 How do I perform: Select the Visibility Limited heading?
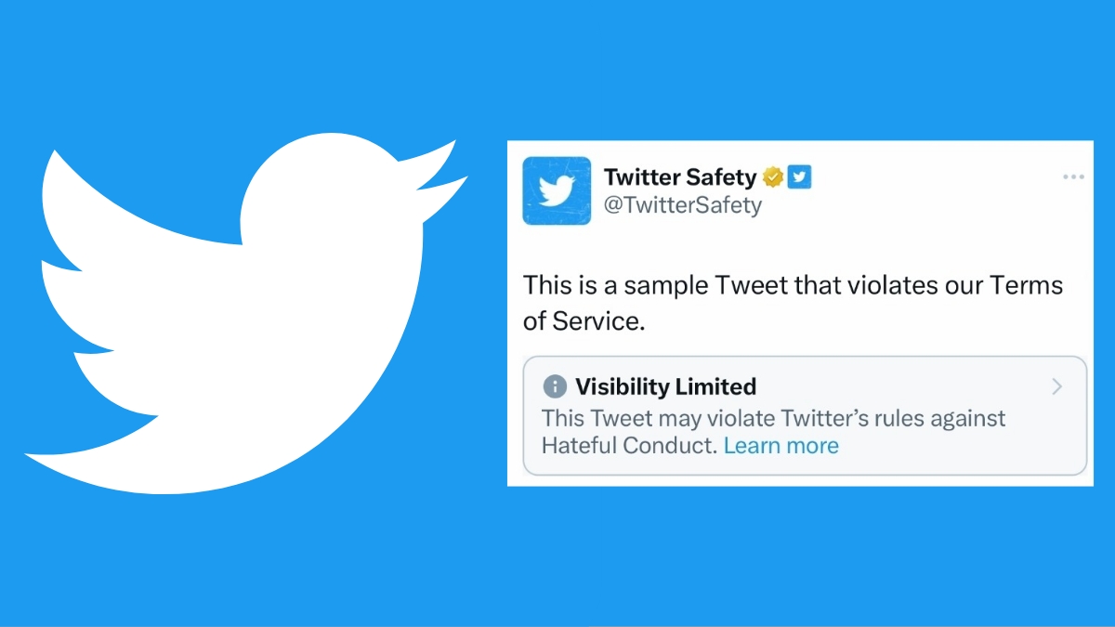click(665, 386)
